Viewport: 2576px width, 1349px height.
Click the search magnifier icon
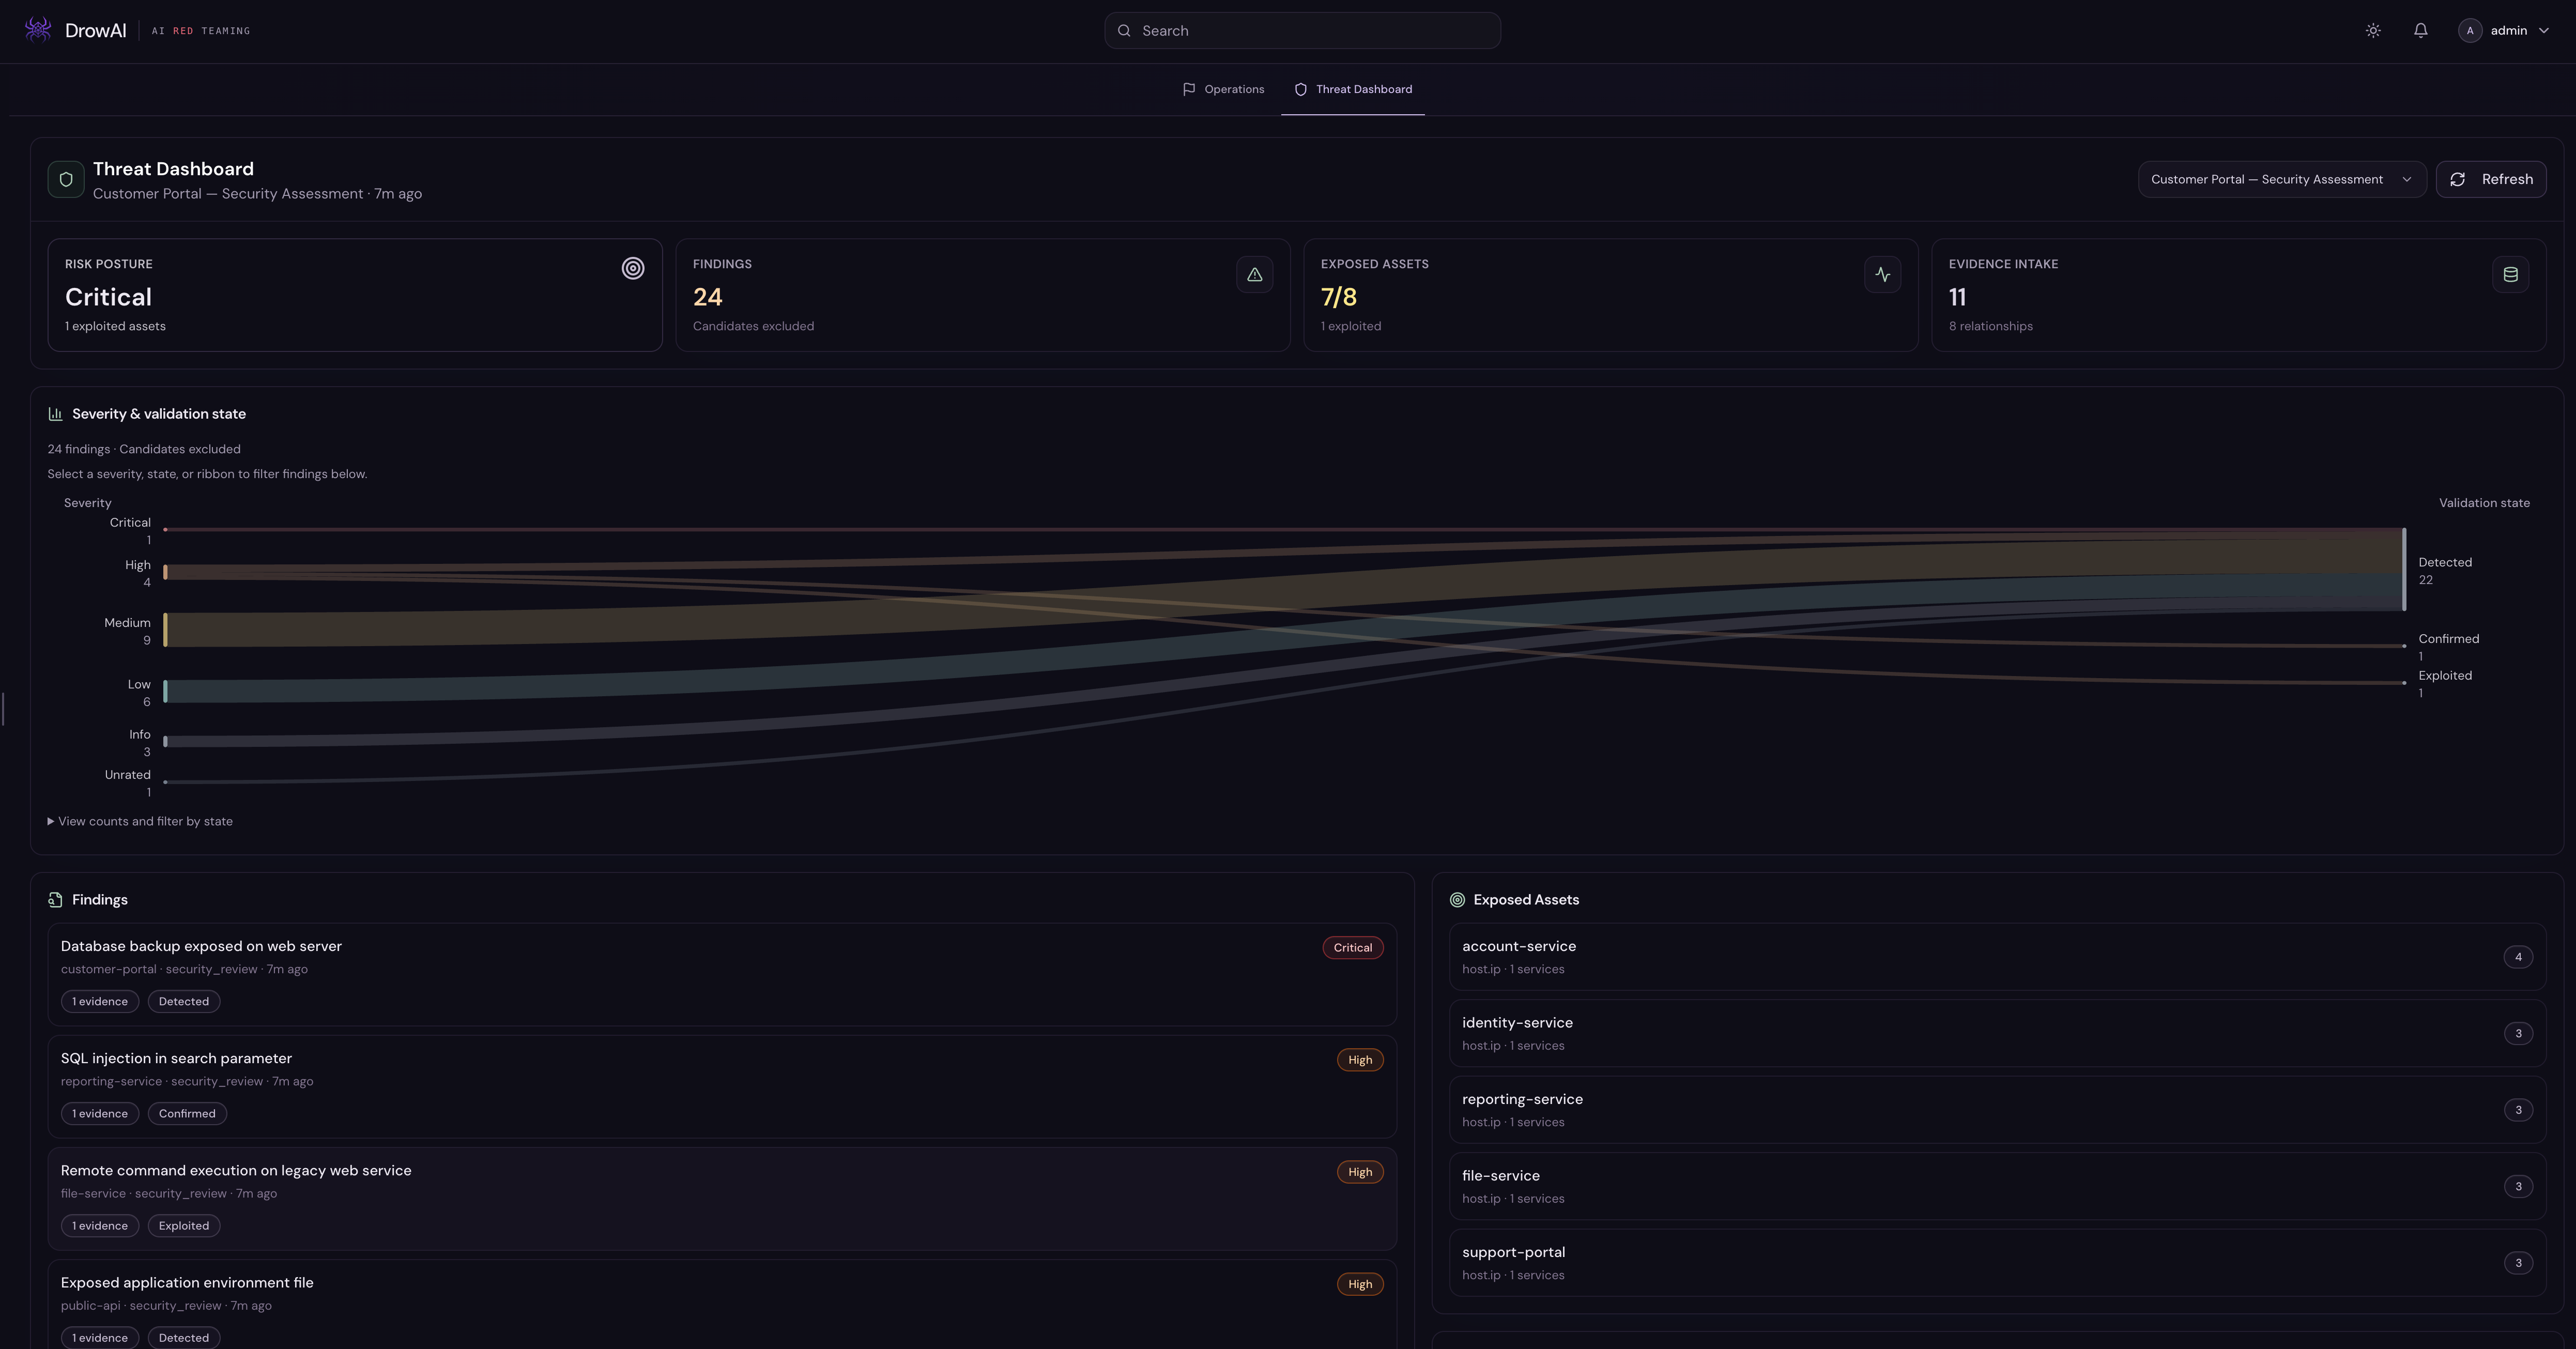click(x=1124, y=31)
